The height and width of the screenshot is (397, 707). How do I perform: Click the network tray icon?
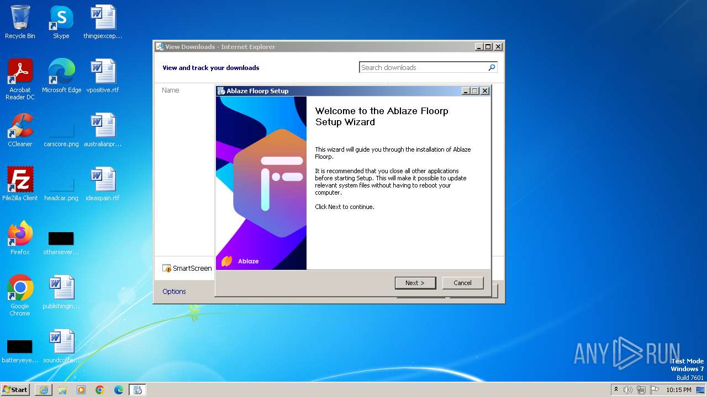coord(641,390)
